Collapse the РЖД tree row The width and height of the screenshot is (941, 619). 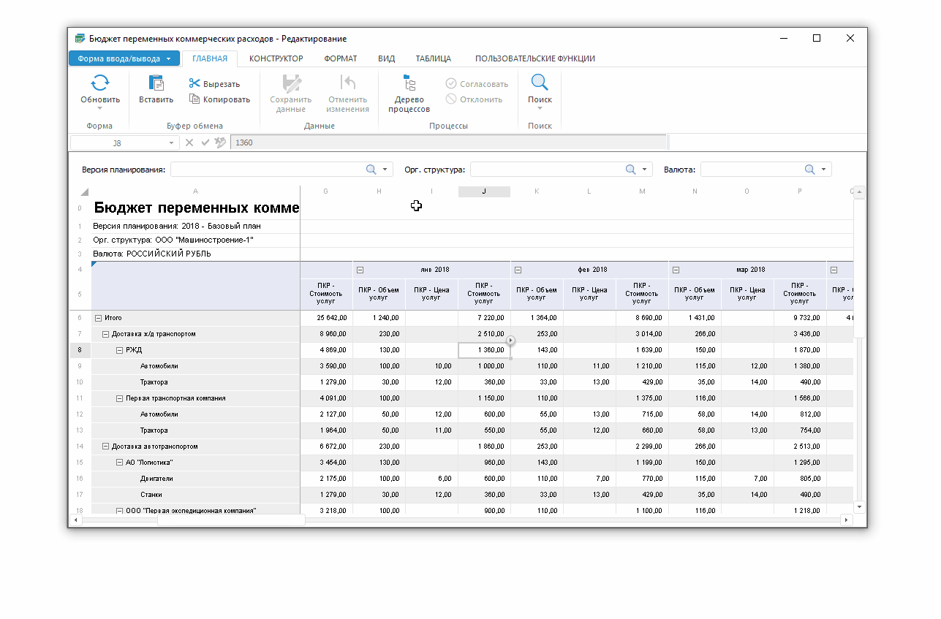pyautogui.click(x=119, y=350)
